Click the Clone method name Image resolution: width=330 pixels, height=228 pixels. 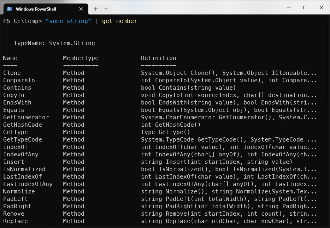[12, 73]
